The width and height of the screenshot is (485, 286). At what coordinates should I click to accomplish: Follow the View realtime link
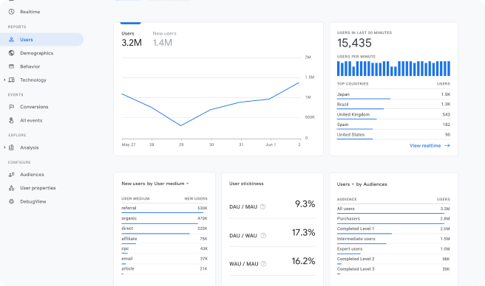pos(430,146)
